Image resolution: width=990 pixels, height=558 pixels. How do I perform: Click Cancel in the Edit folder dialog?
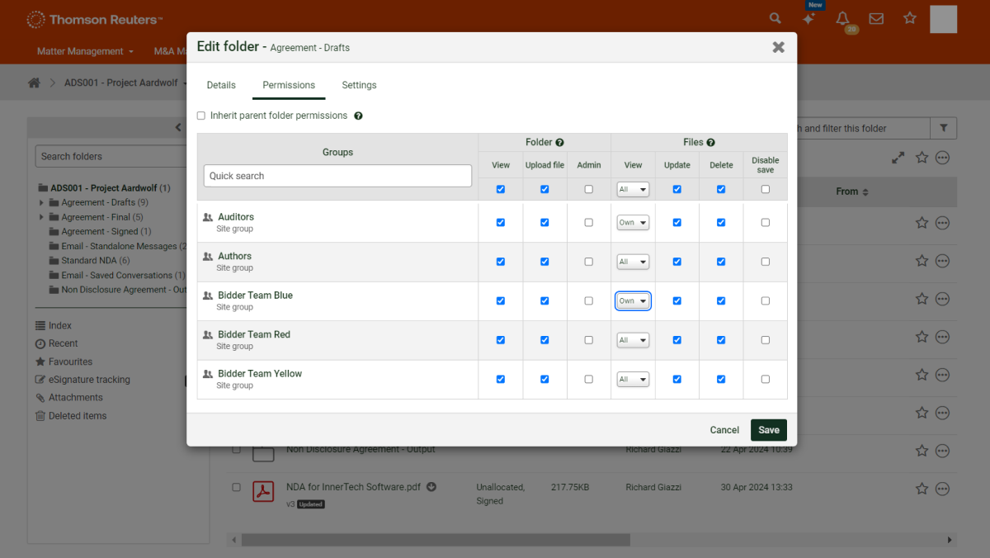click(x=724, y=430)
